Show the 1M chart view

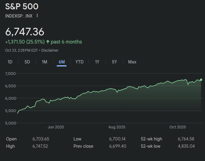click(x=45, y=62)
